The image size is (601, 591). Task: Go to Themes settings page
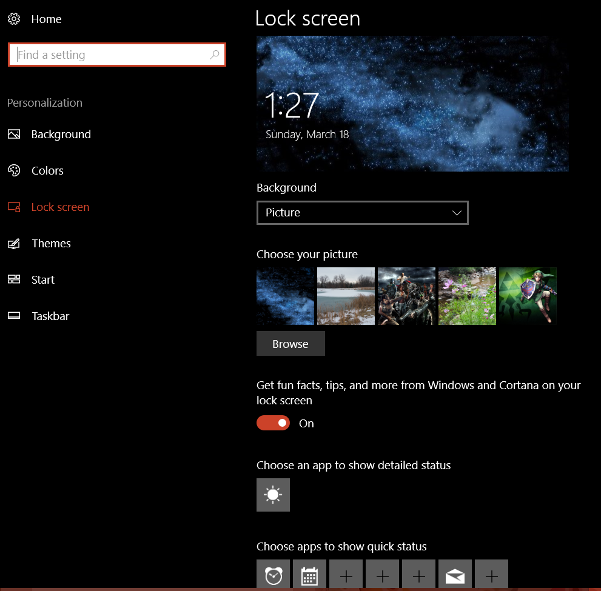coord(51,244)
